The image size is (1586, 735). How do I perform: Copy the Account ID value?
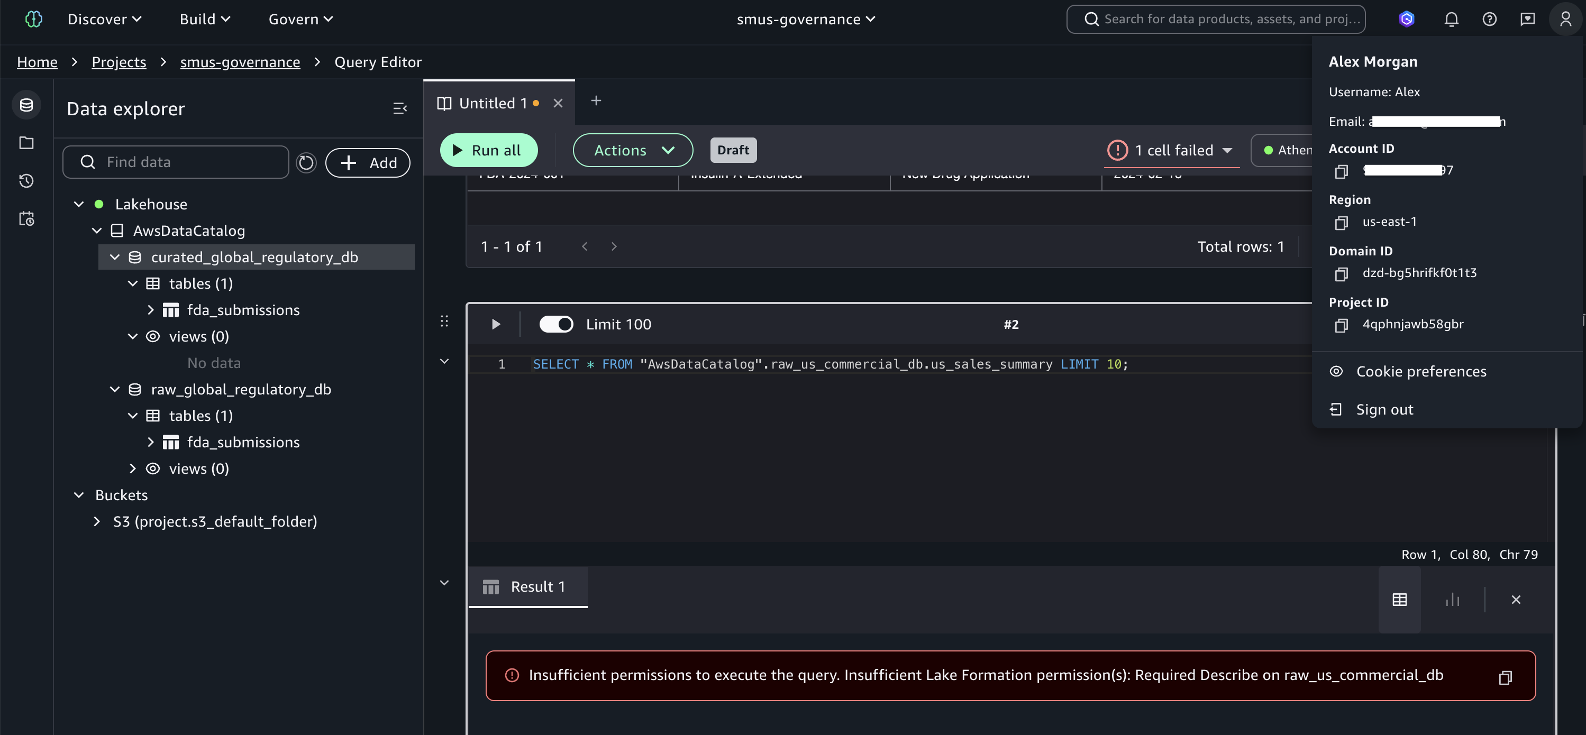pyautogui.click(x=1341, y=171)
